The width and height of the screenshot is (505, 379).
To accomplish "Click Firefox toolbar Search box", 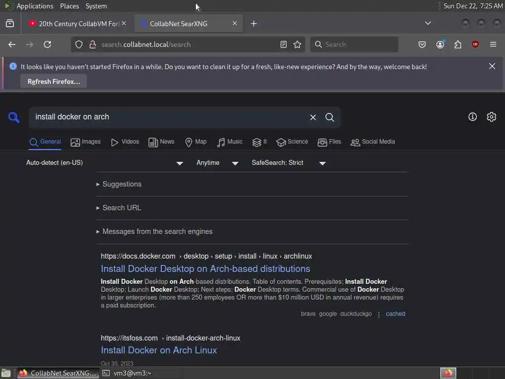I will tap(354, 44).
